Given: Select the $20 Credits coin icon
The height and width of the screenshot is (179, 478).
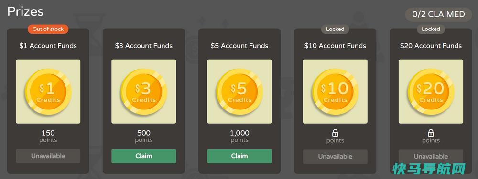Looking at the screenshot, I should click(431, 91).
